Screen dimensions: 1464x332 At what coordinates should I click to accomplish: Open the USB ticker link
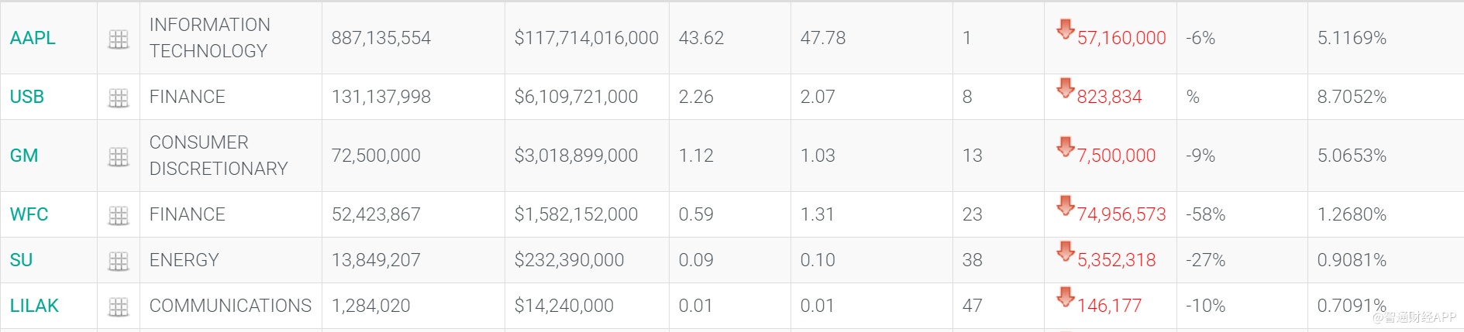27,97
